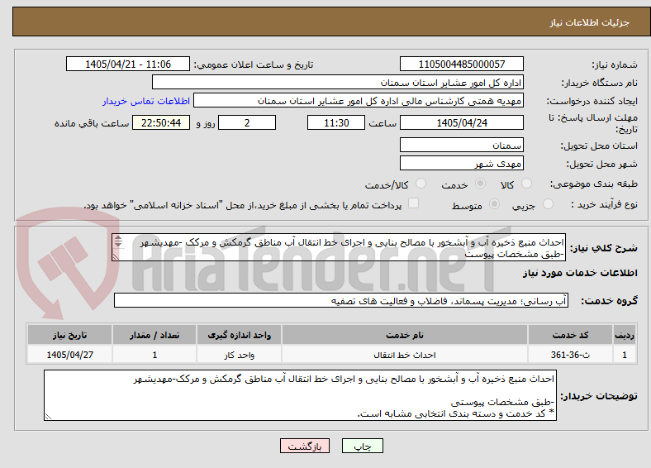
Task: Click the کد خدمت column header
Action: tap(571, 335)
